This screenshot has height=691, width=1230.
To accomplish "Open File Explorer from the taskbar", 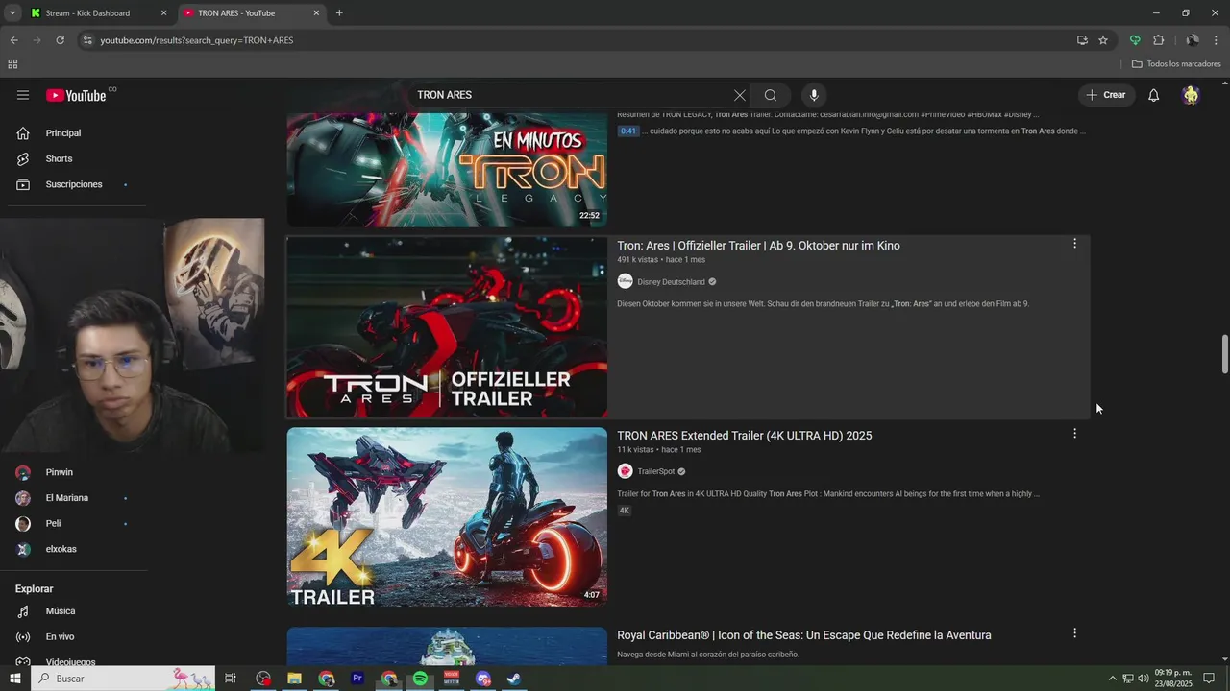I will pos(295,679).
